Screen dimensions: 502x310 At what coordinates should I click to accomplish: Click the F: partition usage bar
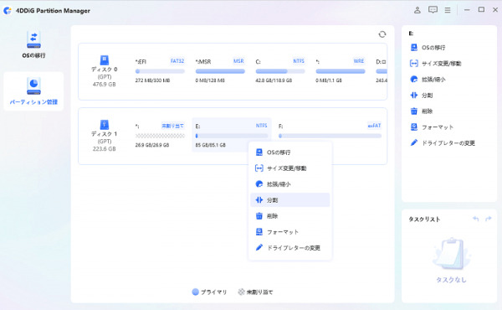(x=330, y=136)
